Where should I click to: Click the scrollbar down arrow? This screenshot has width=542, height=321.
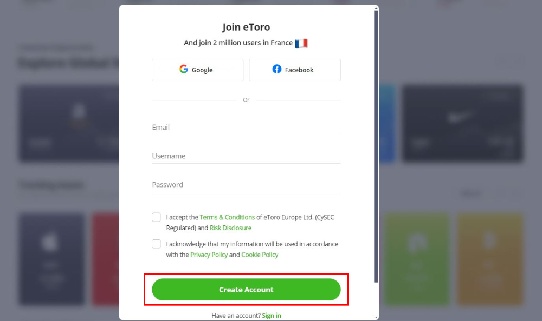(376, 317)
